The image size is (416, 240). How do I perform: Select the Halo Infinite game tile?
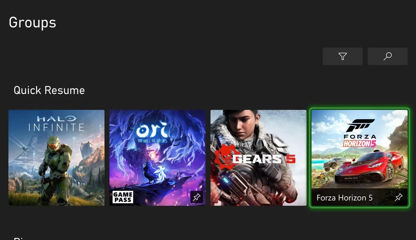click(56, 158)
